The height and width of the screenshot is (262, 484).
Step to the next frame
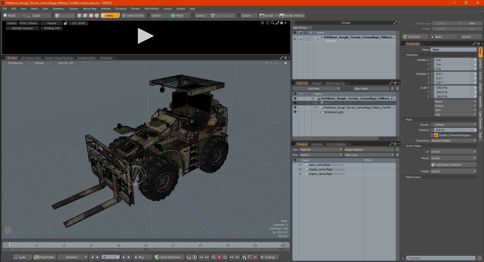point(123,257)
